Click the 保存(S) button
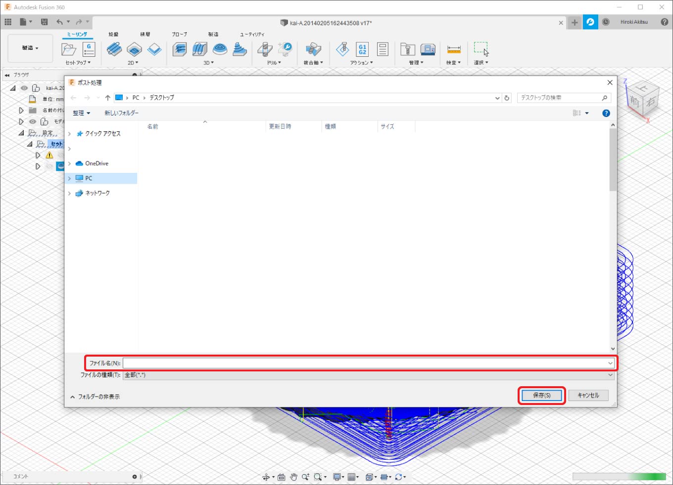The height and width of the screenshot is (485, 673). click(541, 396)
